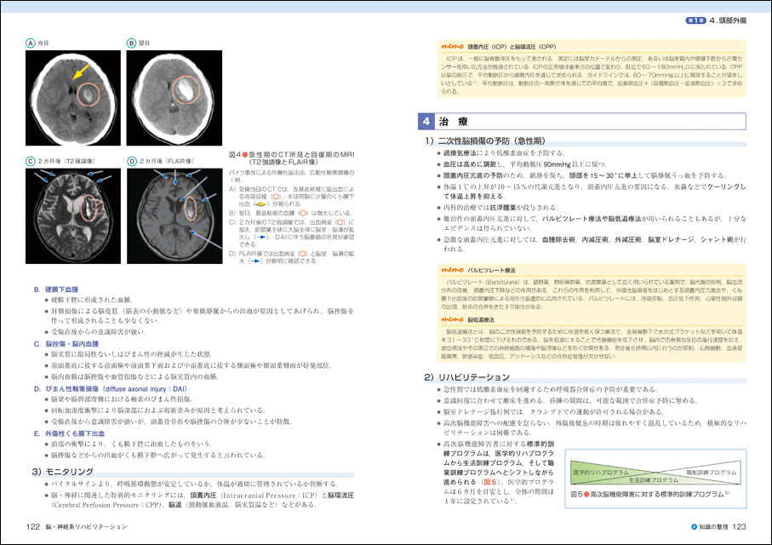The image size is (772, 545).
Task: Click heading 1) 二次性脳損傷の予防(急性期)
Action: coord(496,141)
